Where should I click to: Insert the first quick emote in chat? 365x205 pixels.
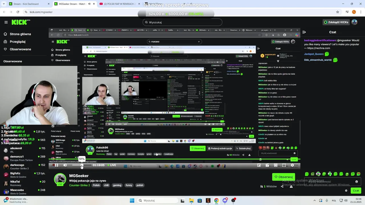tap(307, 174)
